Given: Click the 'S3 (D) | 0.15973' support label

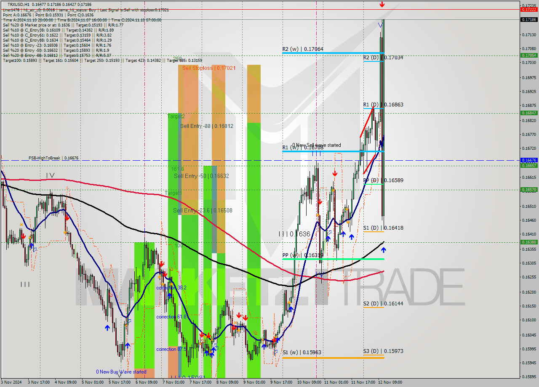Looking at the screenshot, I should [383, 351].
